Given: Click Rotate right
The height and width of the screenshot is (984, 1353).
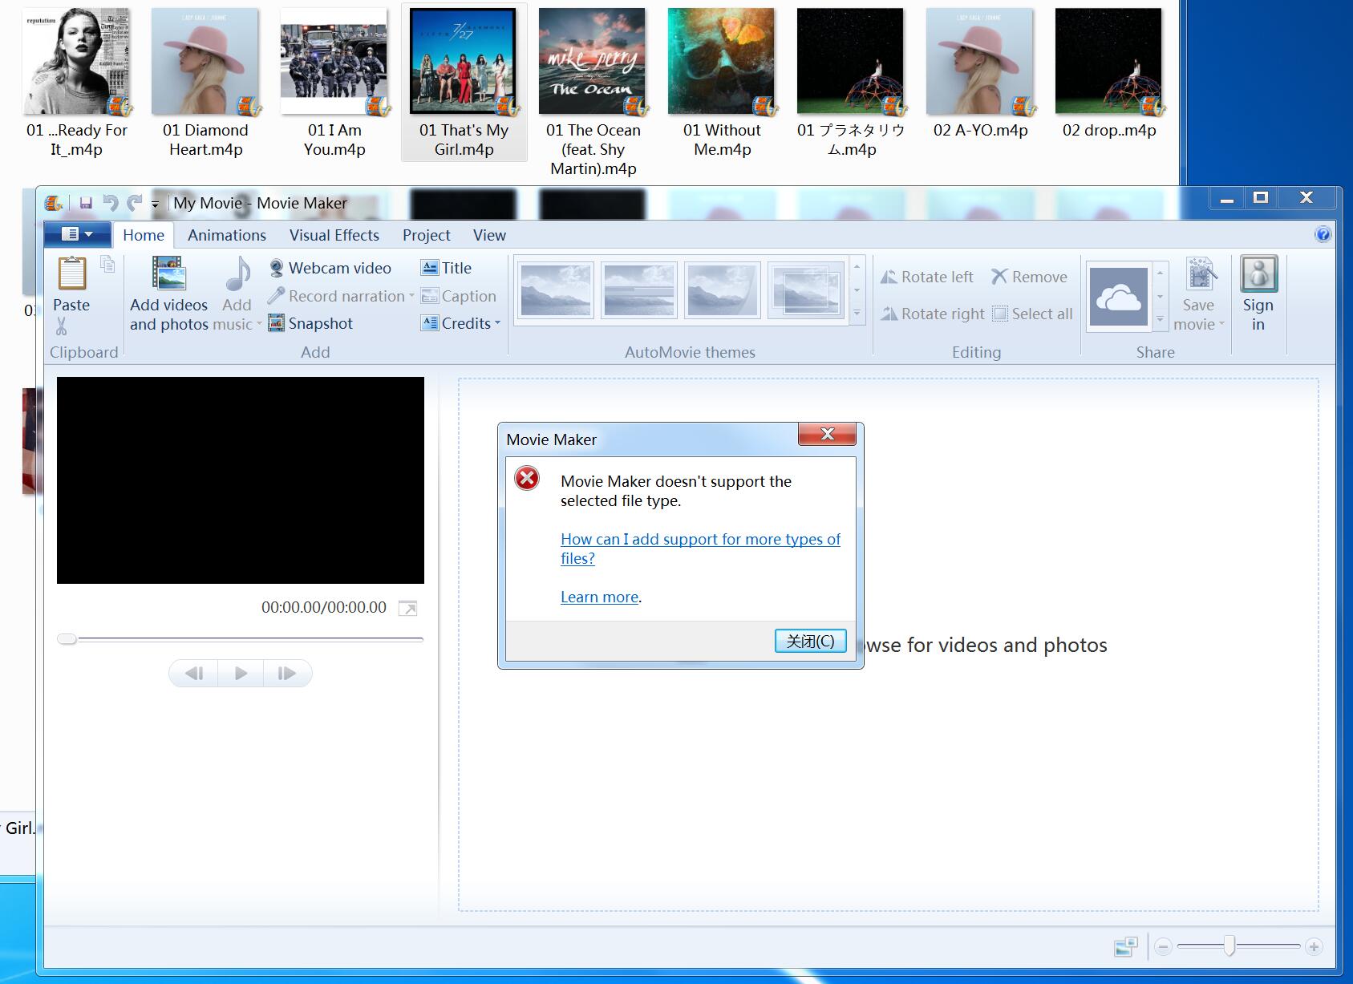Looking at the screenshot, I should [x=932, y=314].
